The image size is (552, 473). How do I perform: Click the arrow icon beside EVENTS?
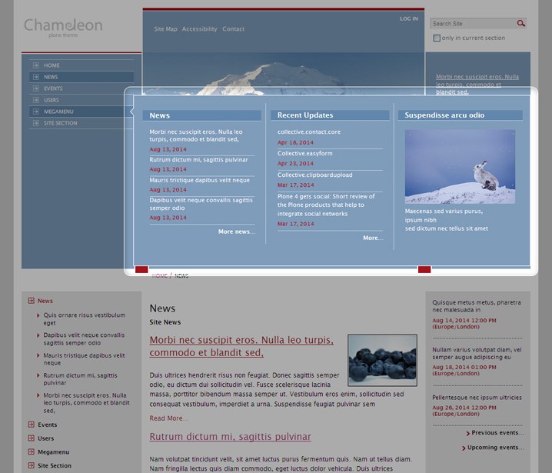click(x=36, y=88)
